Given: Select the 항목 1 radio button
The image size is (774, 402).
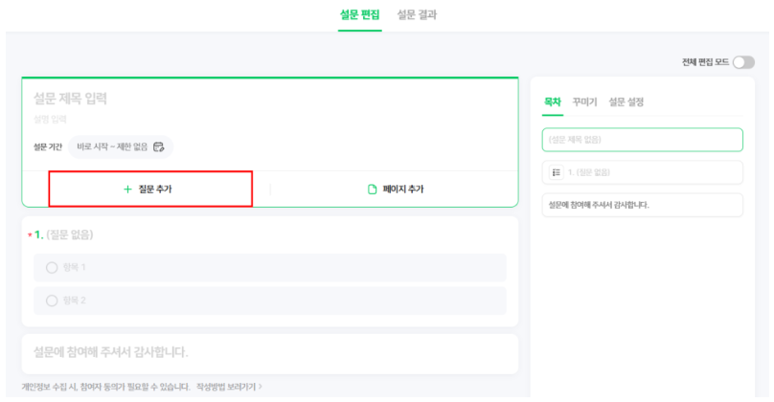Looking at the screenshot, I should pos(52,267).
